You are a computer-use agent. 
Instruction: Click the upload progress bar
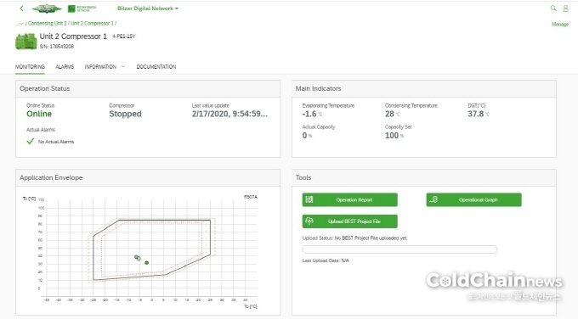(399, 249)
